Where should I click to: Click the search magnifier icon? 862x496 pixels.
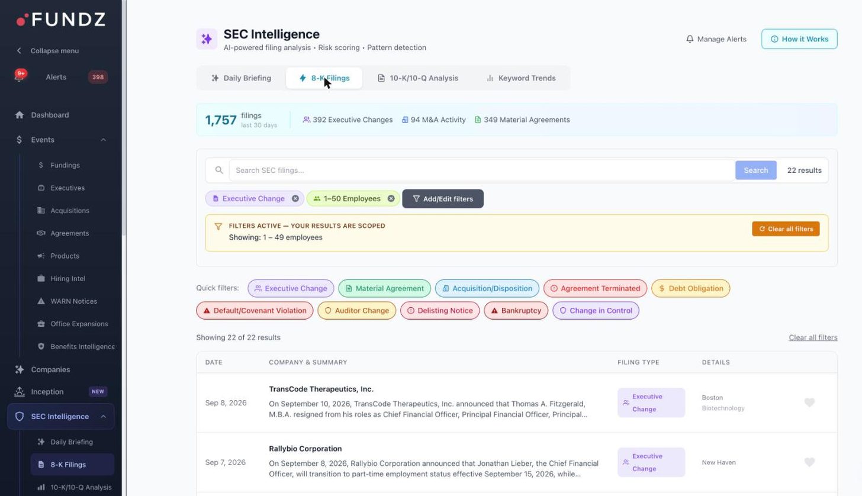[x=219, y=170]
